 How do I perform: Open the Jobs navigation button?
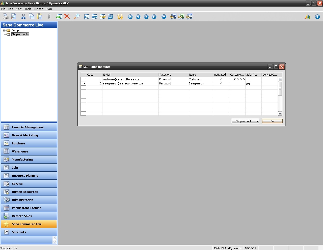(29, 168)
